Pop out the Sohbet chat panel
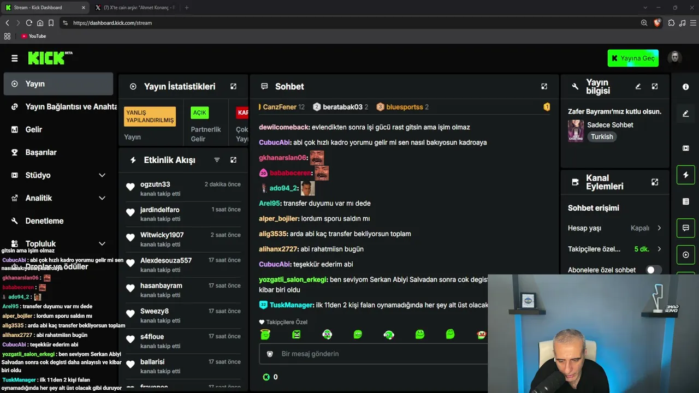 tap(544, 86)
